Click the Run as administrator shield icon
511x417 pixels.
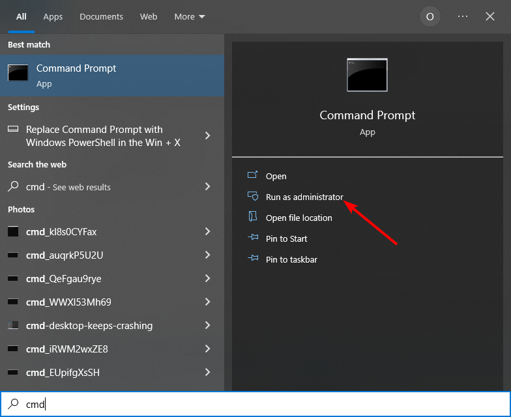coord(253,197)
